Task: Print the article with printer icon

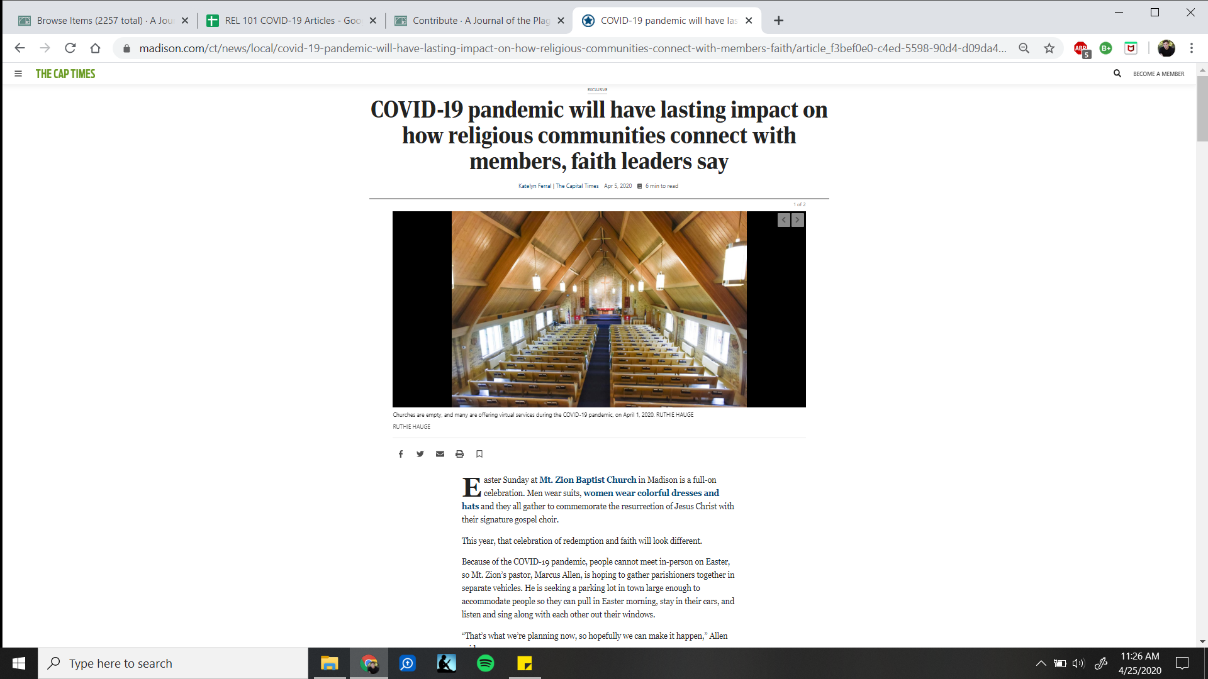Action: 459,454
